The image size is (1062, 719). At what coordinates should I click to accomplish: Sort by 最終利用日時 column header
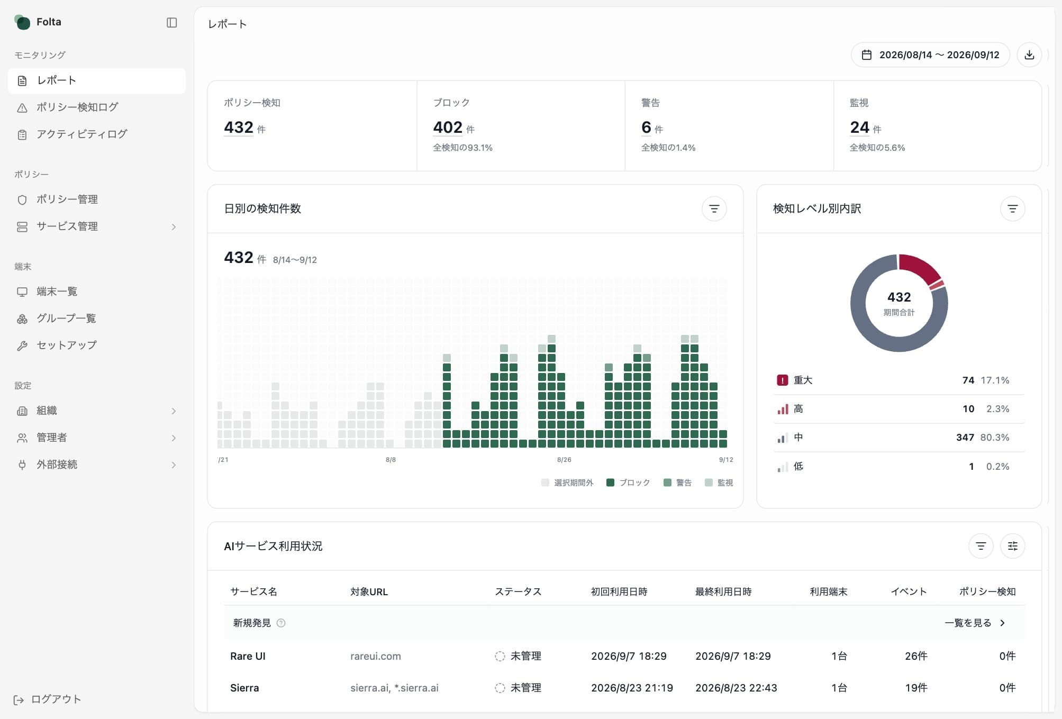coord(723,592)
